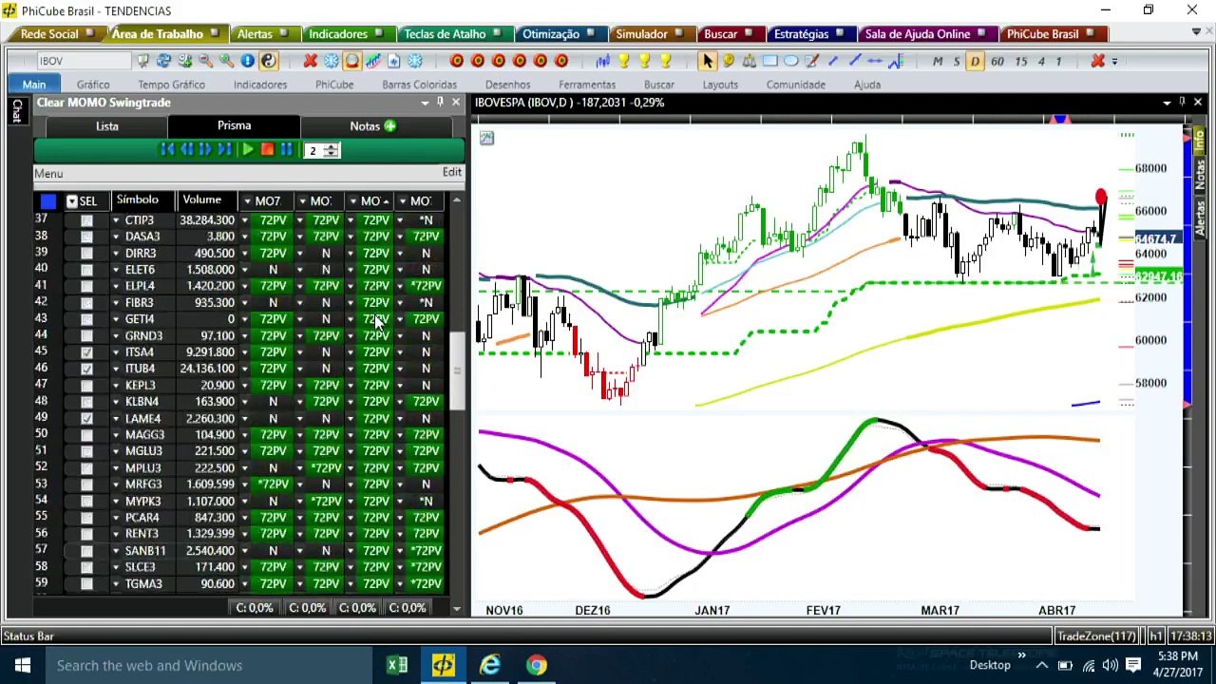The image size is (1216, 684).
Task: Select the balance scale tool icon
Action: click(749, 61)
